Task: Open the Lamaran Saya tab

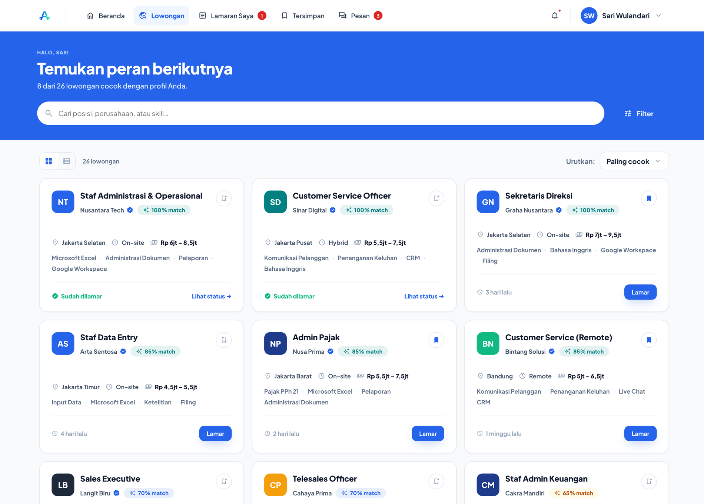Action: pos(232,16)
